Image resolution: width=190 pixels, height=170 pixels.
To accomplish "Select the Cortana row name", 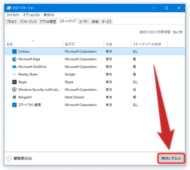I will pyautogui.click(x=24, y=51).
